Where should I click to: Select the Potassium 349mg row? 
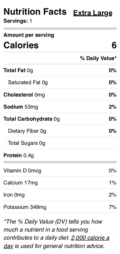60,207
